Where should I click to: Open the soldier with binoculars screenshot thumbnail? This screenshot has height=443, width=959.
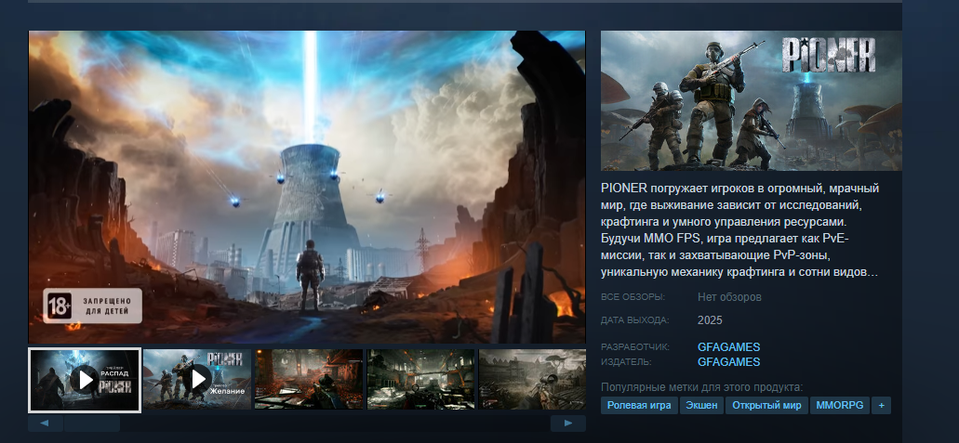click(x=532, y=379)
